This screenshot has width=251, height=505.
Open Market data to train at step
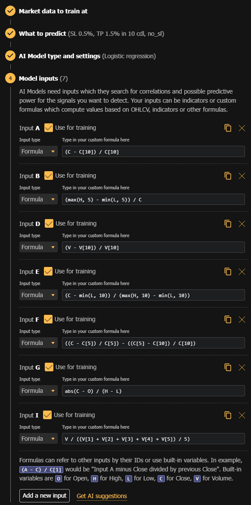coord(53,11)
